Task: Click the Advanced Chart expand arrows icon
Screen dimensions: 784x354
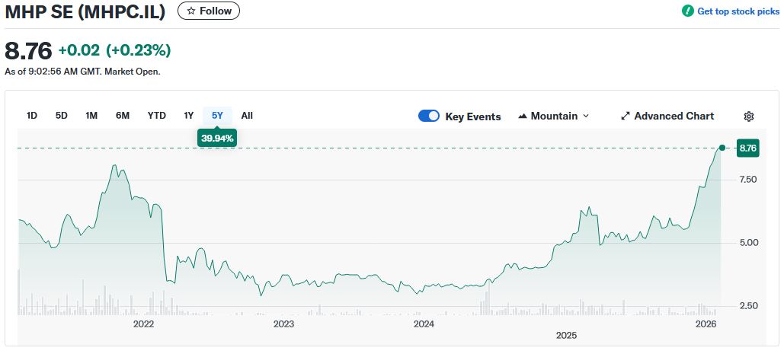Action: (625, 116)
